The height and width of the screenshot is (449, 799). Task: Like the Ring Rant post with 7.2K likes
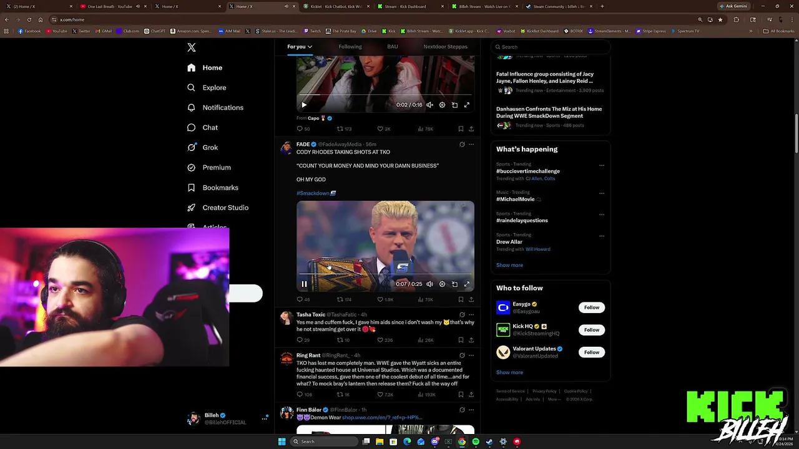click(x=385, y=395)
